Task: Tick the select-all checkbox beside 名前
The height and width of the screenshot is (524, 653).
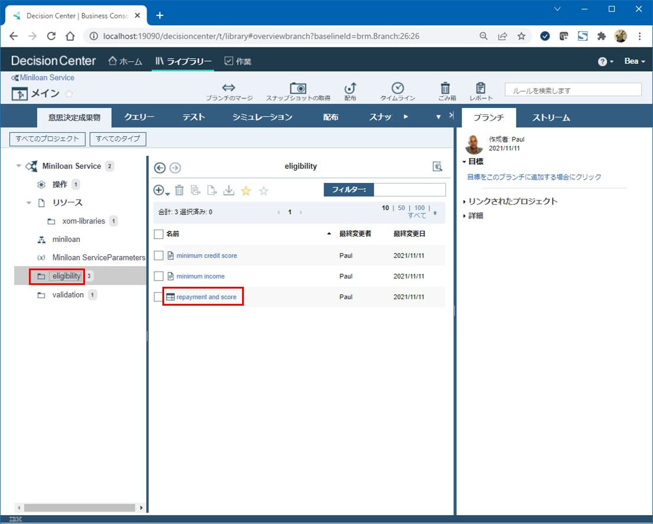Action: click(158, 234)
